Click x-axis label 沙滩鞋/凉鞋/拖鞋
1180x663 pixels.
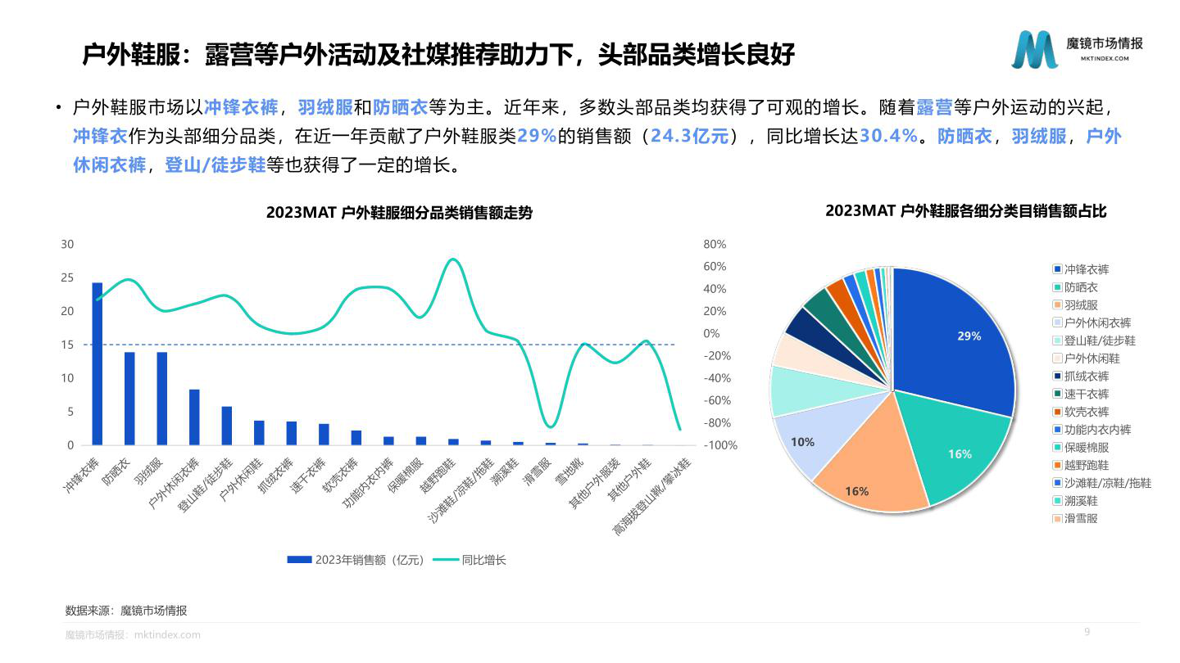(460, 490)
